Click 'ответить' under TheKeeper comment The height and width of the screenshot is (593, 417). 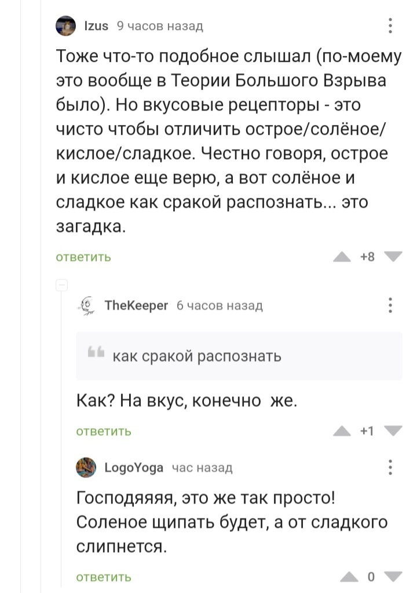104,431
